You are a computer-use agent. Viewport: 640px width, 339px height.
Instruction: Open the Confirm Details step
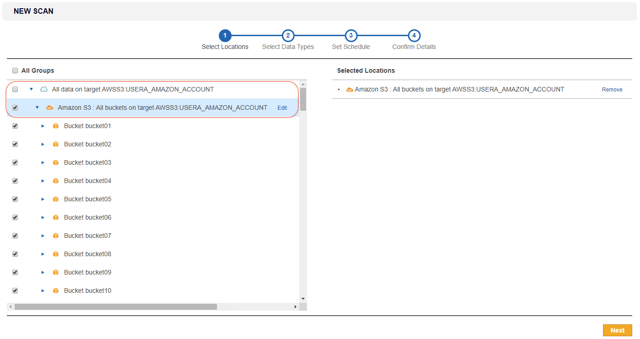click(x=413, y=35)
